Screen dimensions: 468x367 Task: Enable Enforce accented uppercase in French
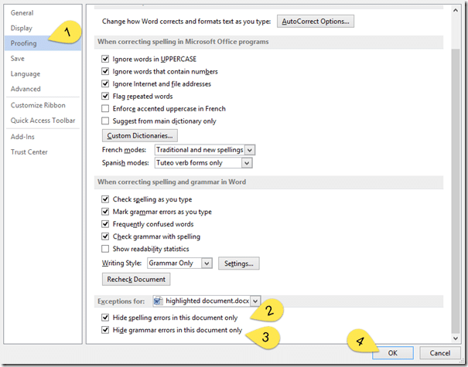[x=105, y=108]
